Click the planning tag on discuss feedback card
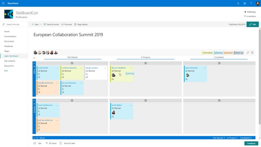This screenshot has height=147, width=261. click(130, 73)
